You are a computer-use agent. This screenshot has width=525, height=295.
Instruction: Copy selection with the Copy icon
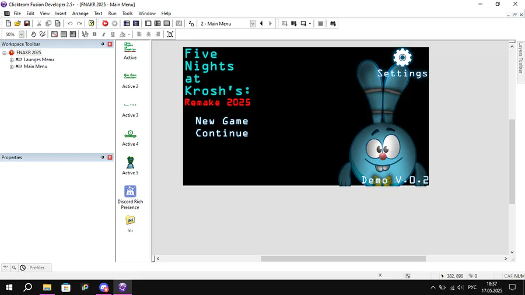(48, 23)
